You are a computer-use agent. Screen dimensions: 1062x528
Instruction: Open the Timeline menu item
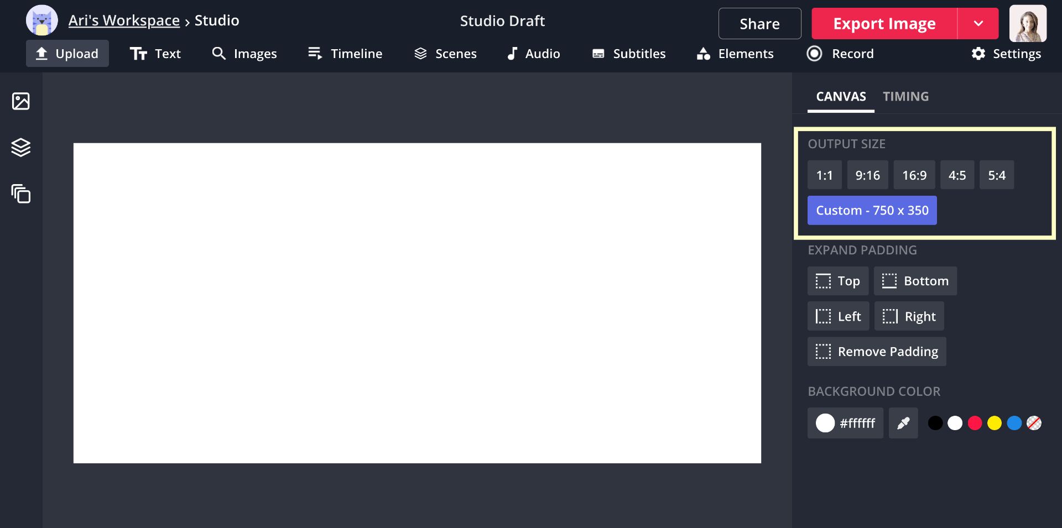tap(345, 54)
